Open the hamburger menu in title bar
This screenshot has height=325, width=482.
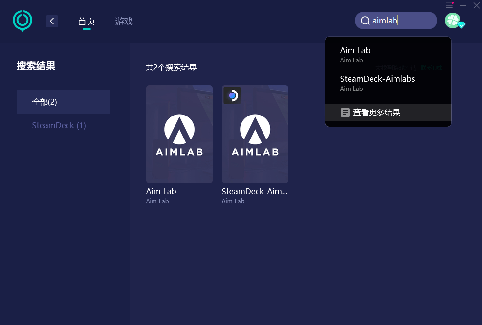tap(449, 5)
